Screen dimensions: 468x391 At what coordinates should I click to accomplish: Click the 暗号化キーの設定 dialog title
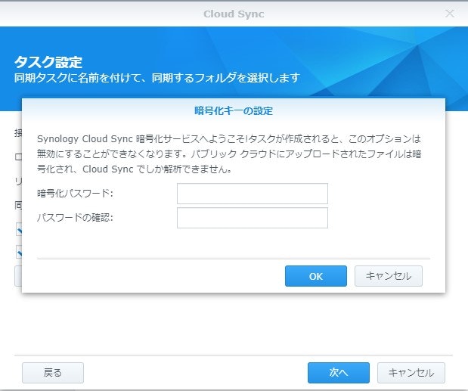[234, 110]
